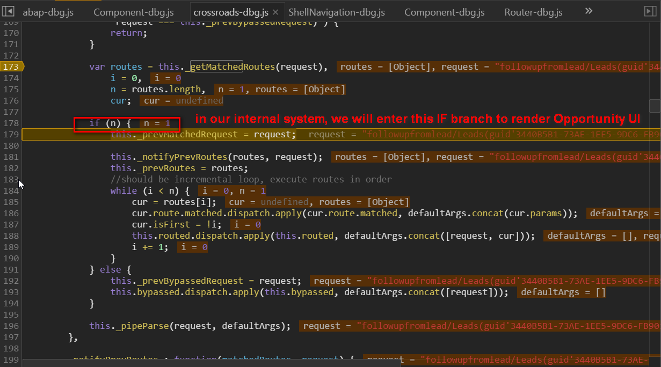This screenshot has height=367, width=661.
Task: Click the 'defaultArgs = []' inline value on line 193
Action: pos(563,292)
